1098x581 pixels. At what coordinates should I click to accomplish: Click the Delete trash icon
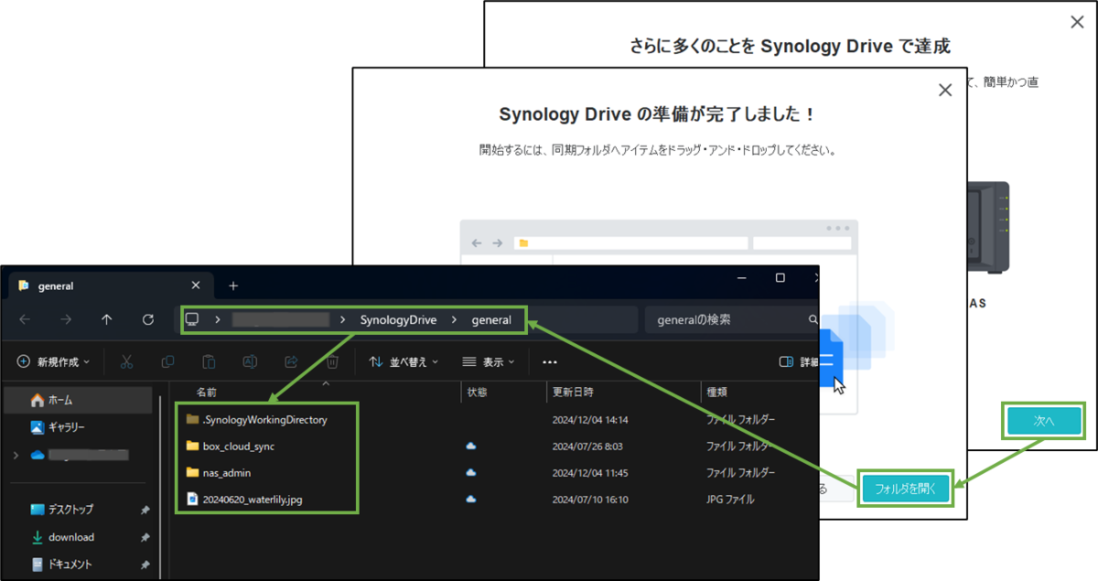tap(333, 361)
